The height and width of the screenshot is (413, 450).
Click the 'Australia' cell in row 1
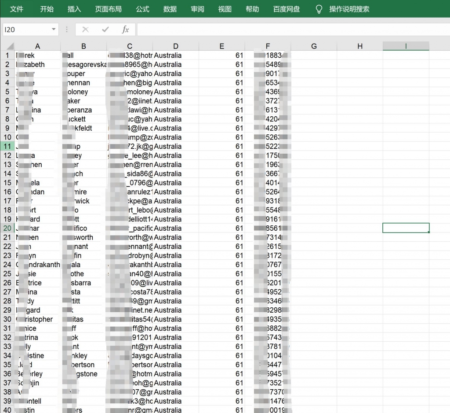(x=176, y=55)
